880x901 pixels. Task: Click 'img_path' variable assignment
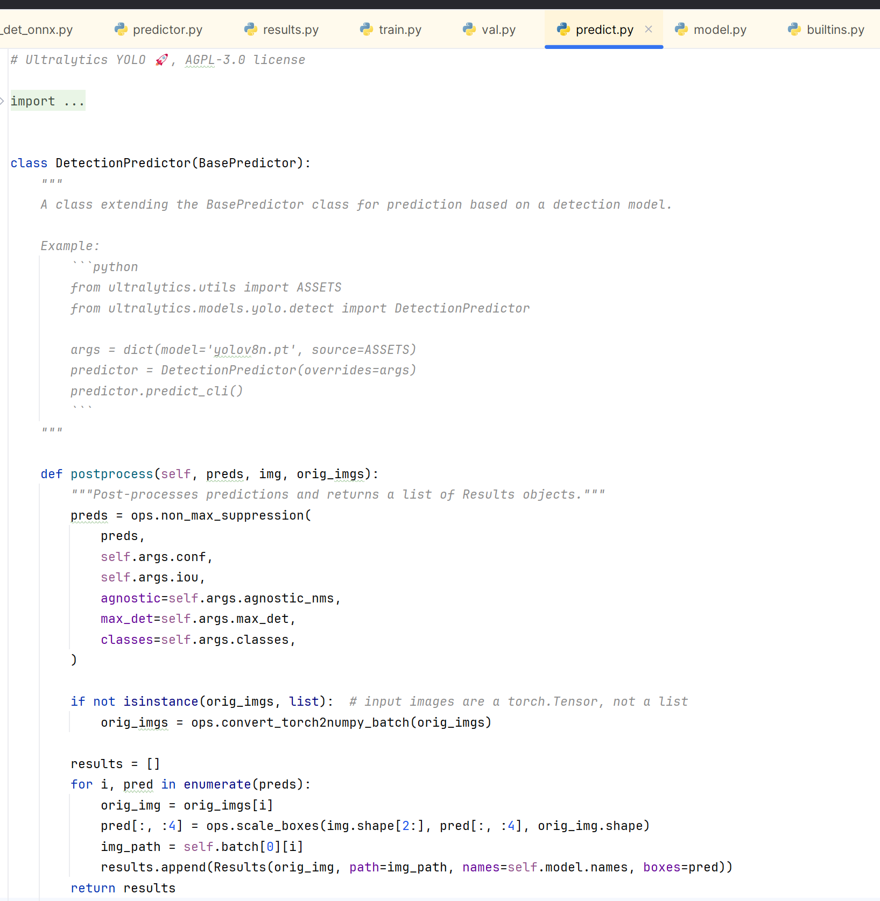coord(131,847)
